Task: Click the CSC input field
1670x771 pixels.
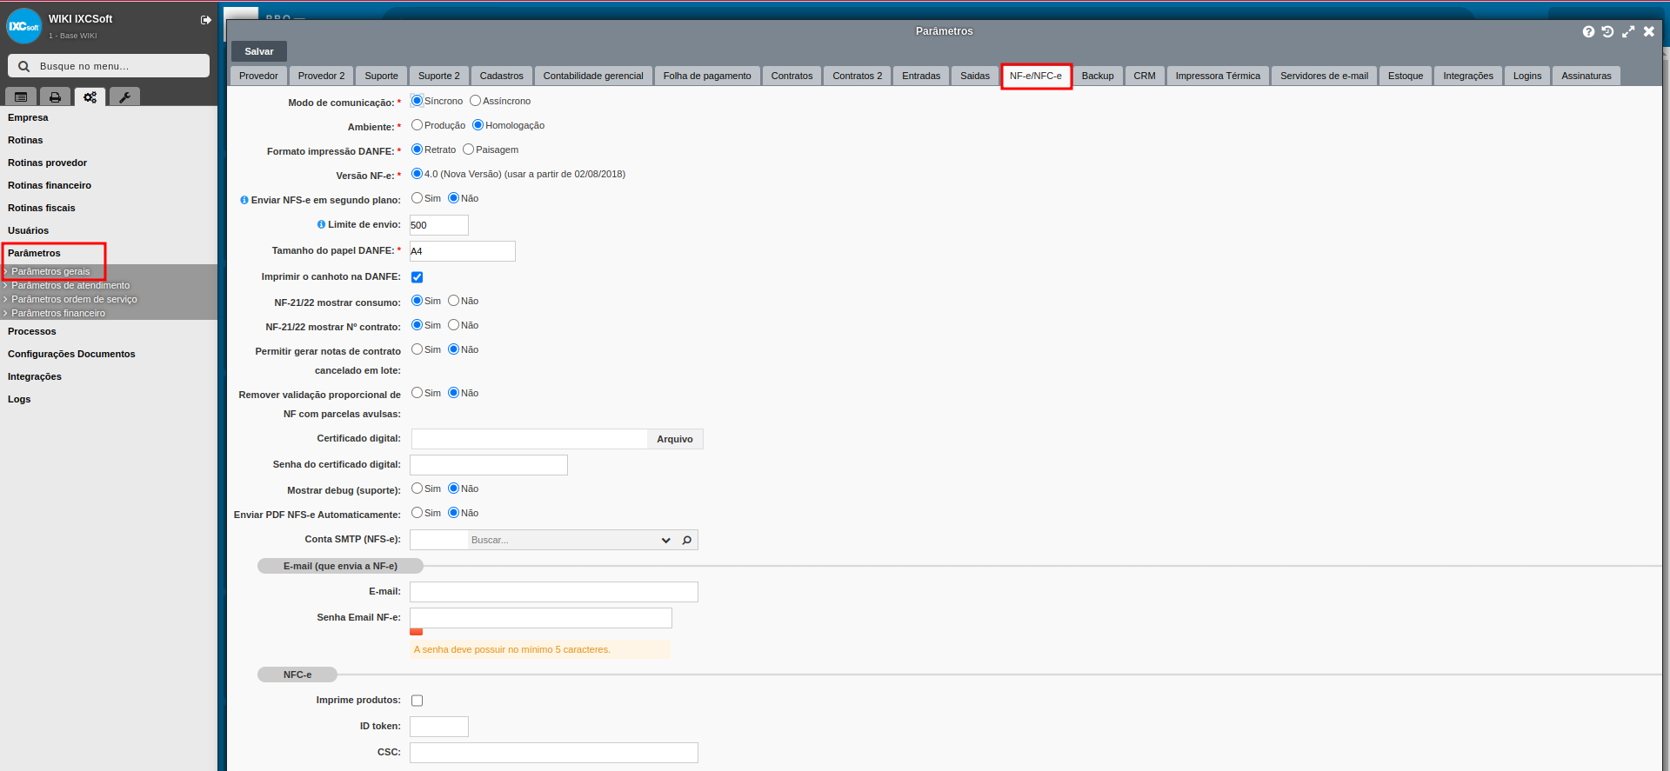Action: [554, 753]
